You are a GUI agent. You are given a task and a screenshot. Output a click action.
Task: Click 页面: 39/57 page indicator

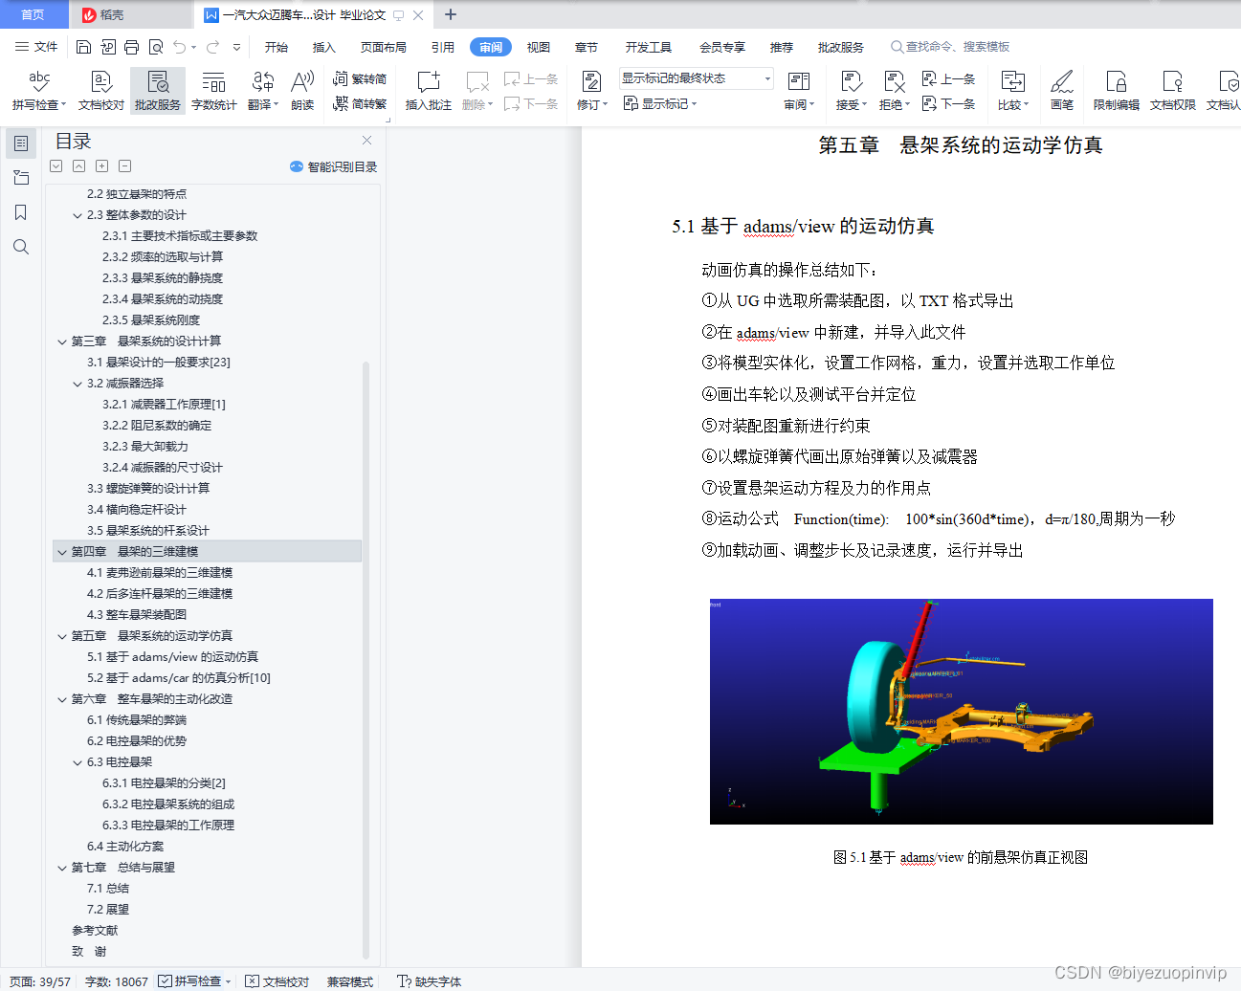pos(40,981)
